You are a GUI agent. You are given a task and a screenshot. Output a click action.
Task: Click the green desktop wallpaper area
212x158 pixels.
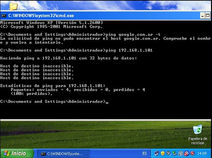point(95,135)
